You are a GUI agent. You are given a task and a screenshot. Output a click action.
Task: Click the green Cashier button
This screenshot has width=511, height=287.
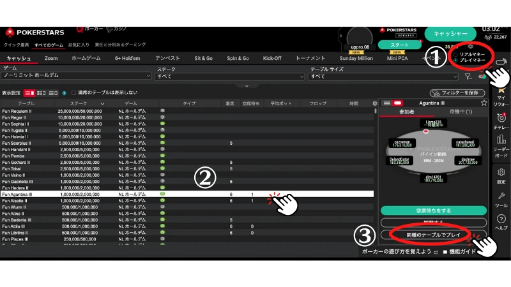(x=450, y=34)
